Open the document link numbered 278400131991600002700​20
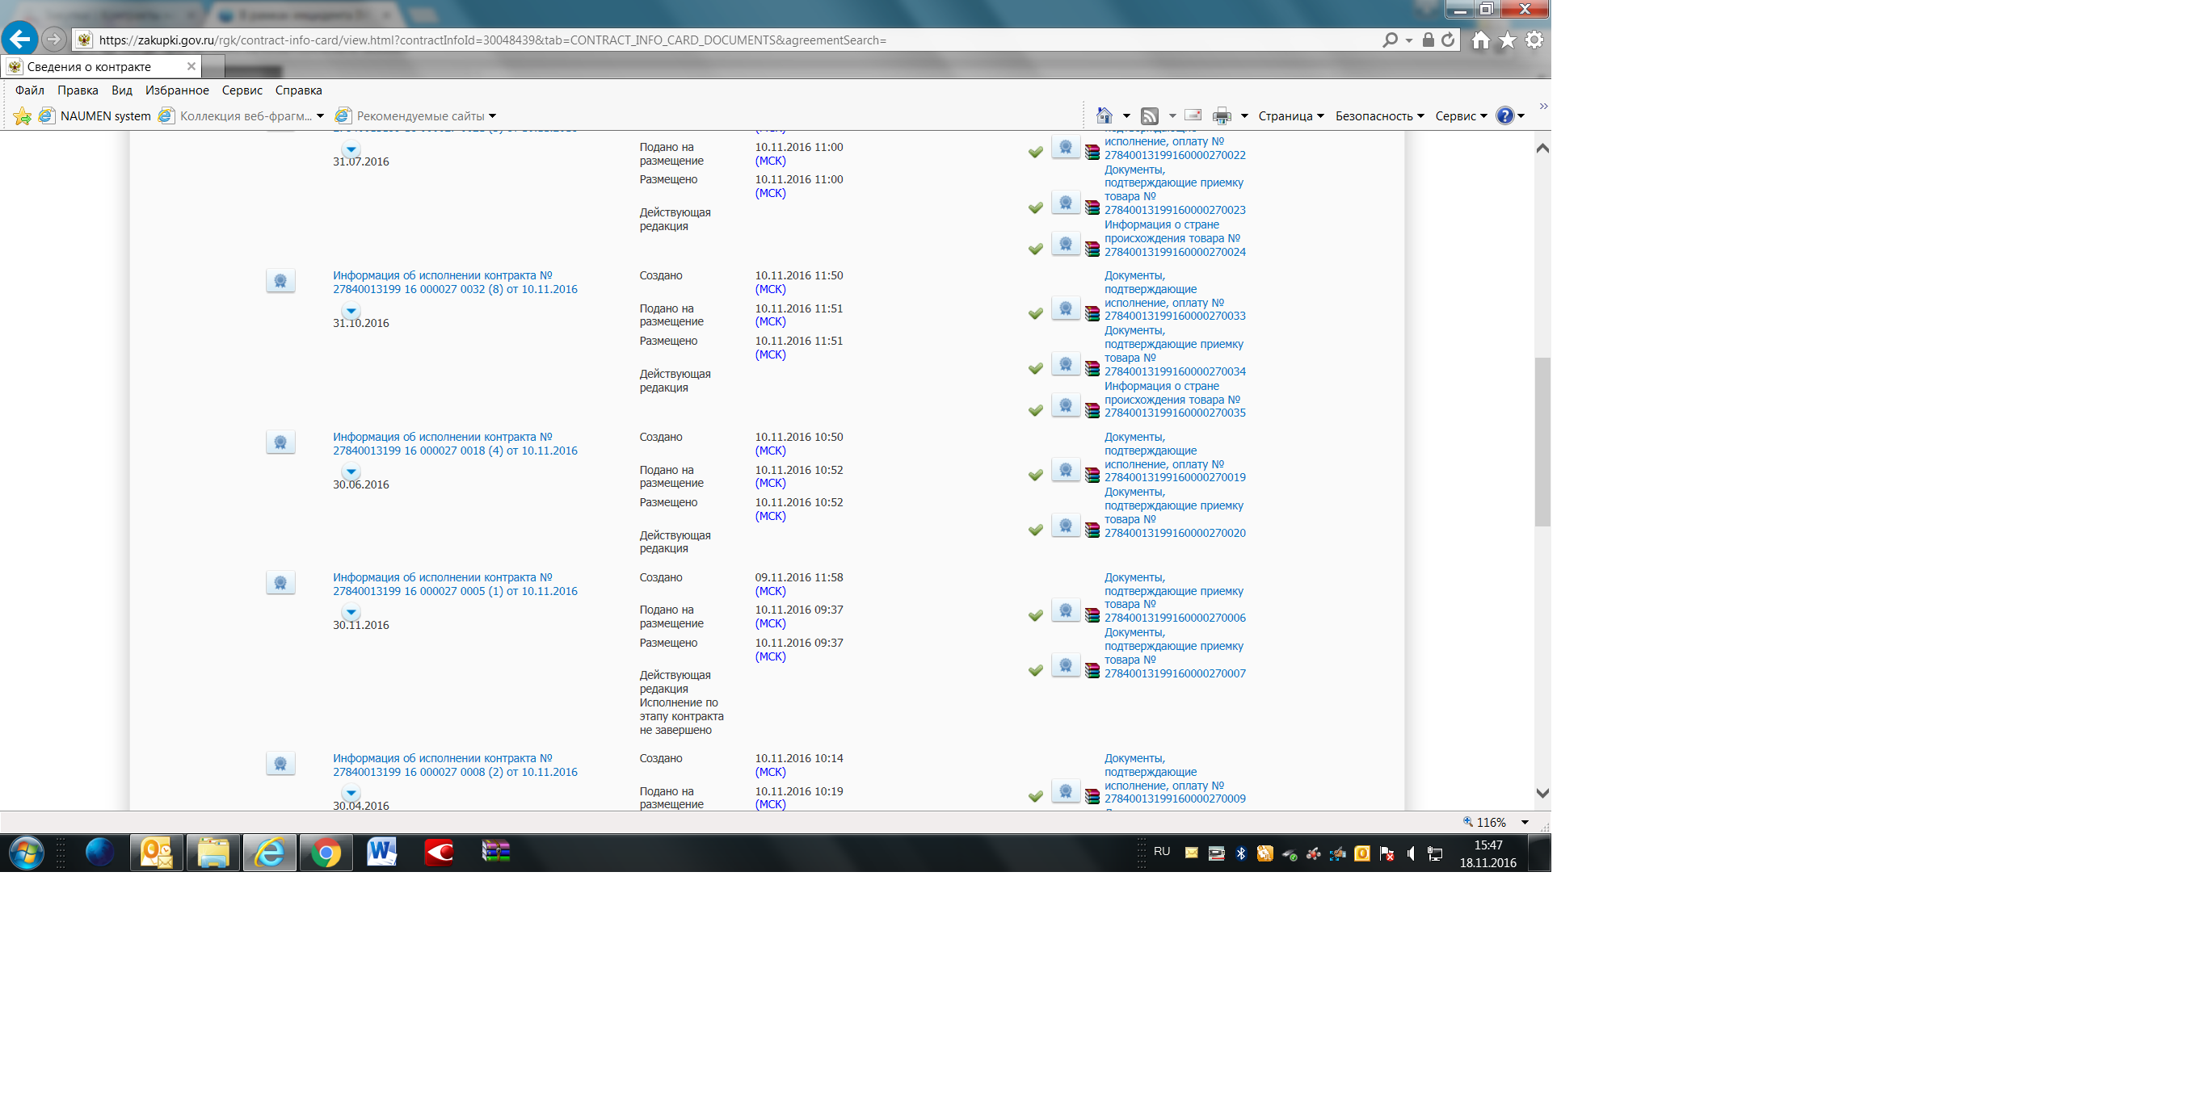 click(1174, 533)
